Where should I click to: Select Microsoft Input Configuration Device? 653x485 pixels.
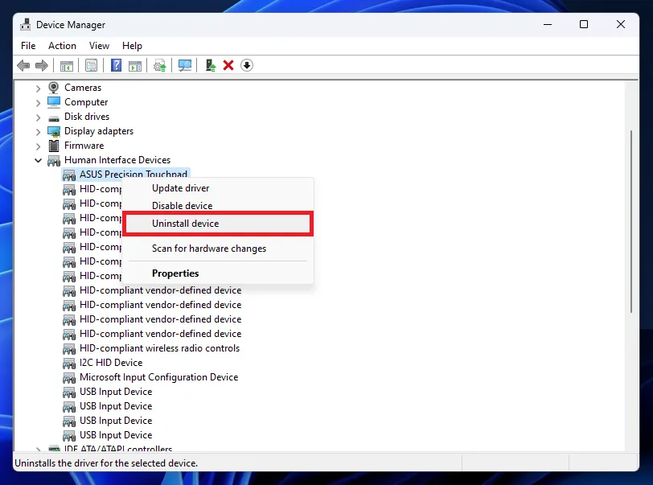158,377
